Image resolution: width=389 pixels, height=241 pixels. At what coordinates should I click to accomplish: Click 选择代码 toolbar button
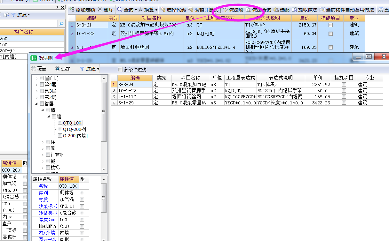[173, 10]
